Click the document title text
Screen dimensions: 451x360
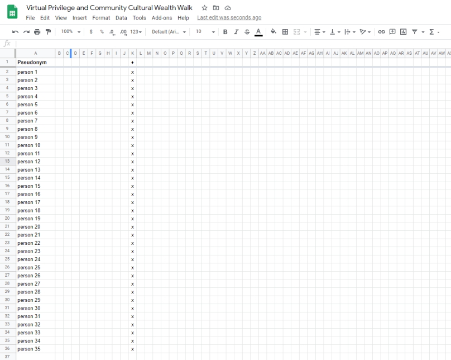pyautogui.click(x=109, y=8)
